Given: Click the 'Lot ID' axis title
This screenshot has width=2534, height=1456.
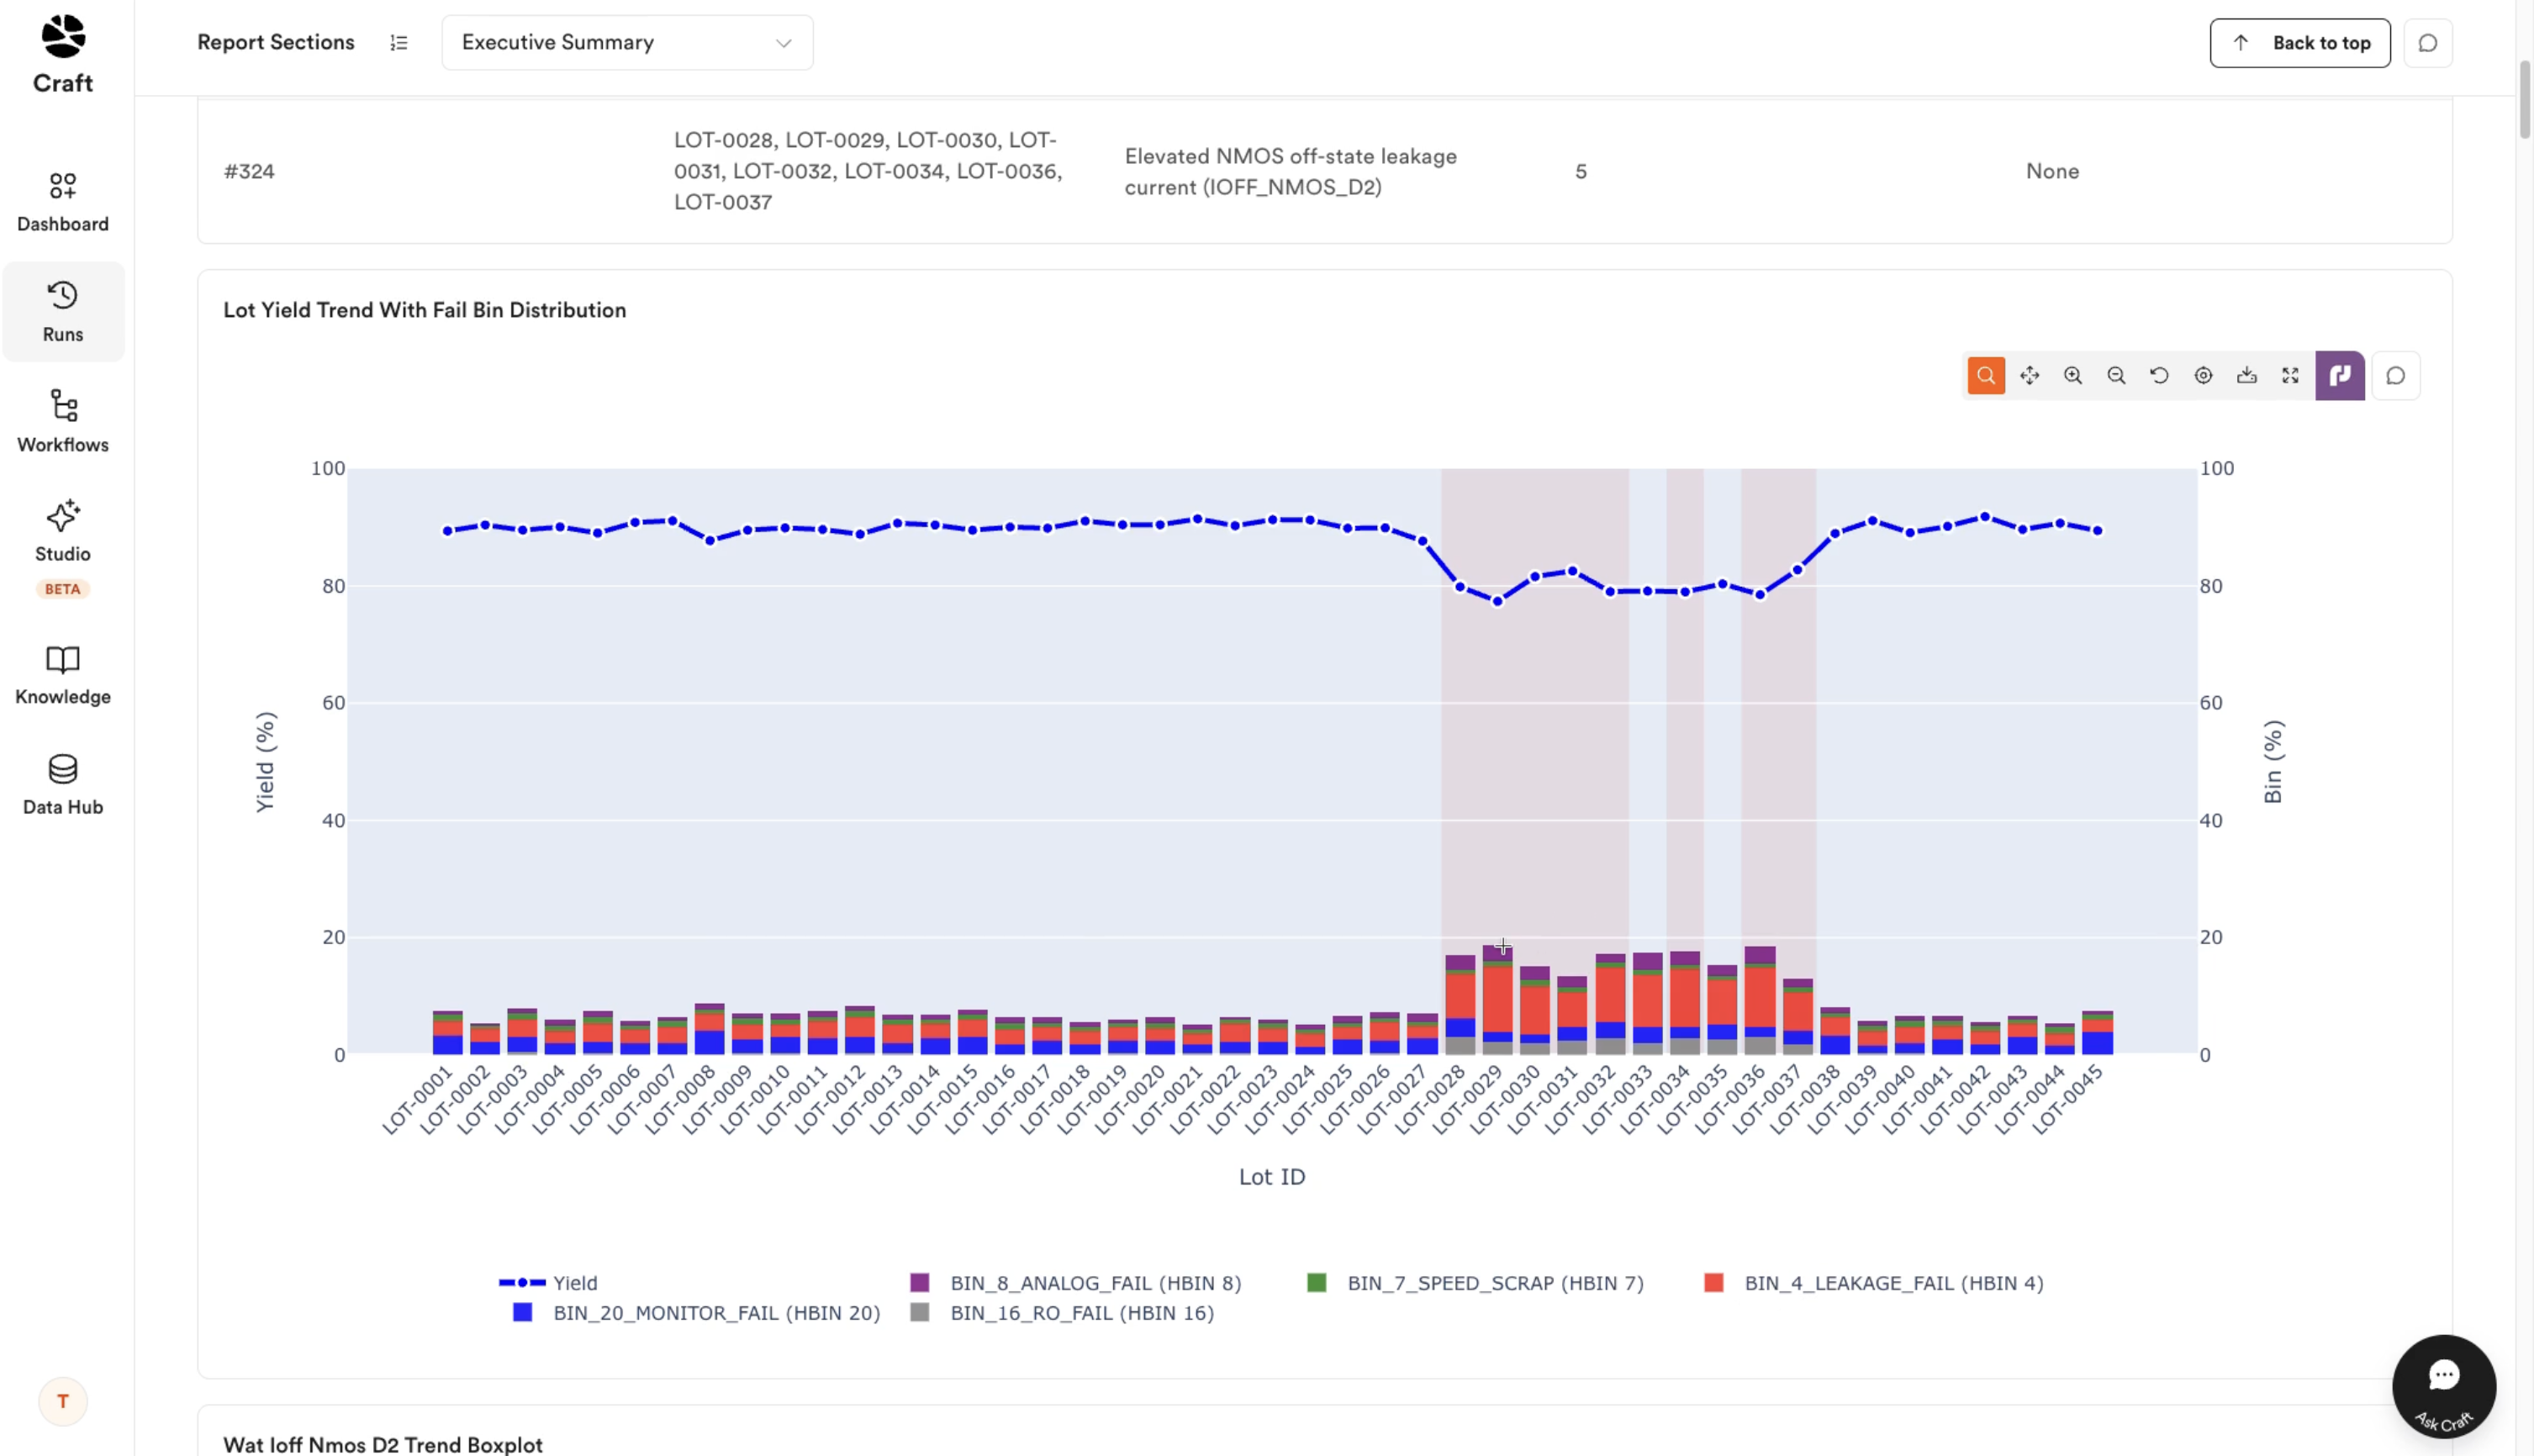Looking at the screenshot, I should [x=1272, y=1176].
